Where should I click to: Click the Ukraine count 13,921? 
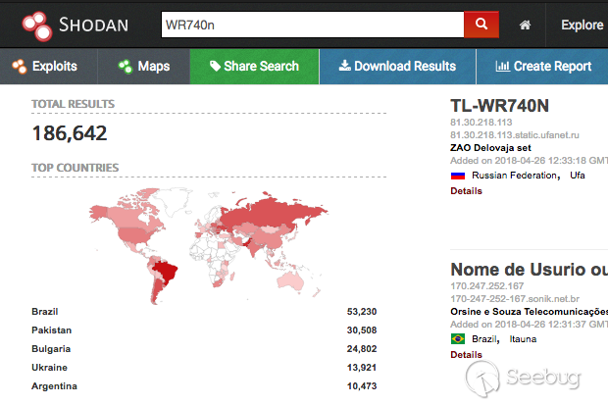coord(362,368)
